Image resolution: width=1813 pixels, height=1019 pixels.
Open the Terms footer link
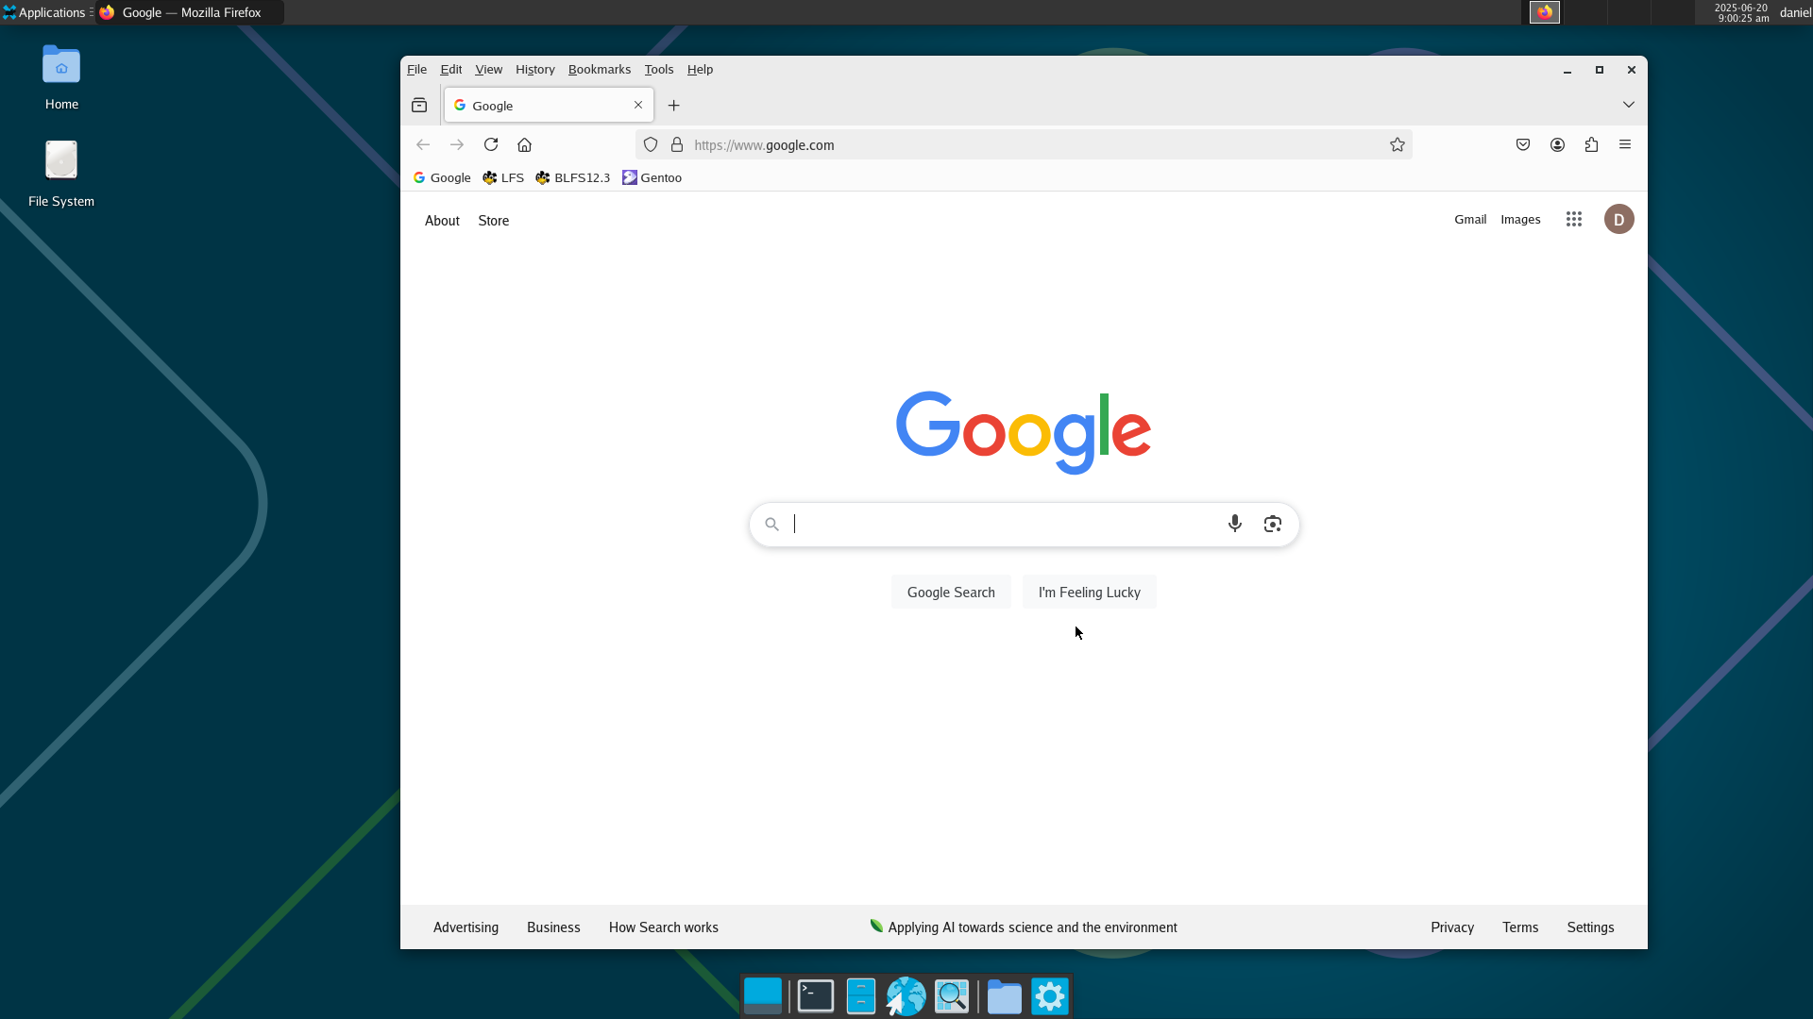(1520, 927)
